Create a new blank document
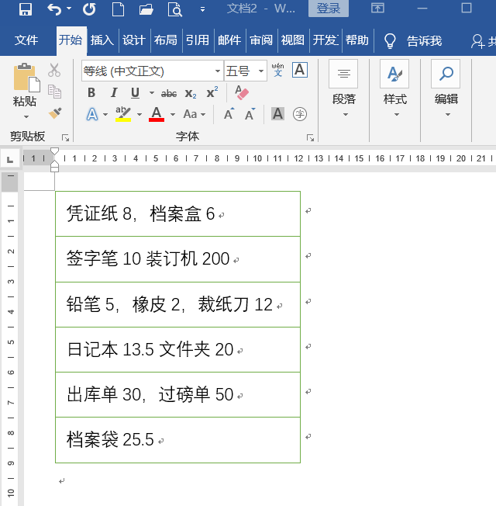This screenshot has height=506, width=496. coord(118,9)
